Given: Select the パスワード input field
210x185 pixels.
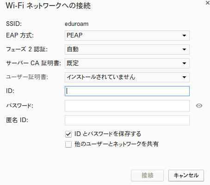Looking at the screenshot, I should pos(127,106).
